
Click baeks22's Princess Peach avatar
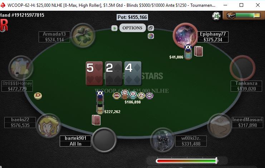pos(48,126)
